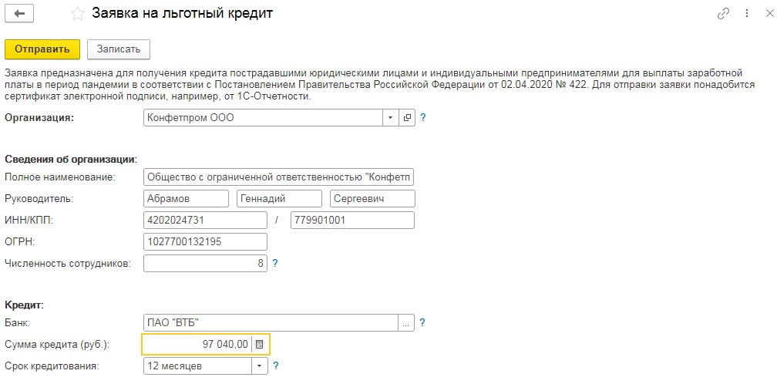Open bank selection with the ellipsis button
The width and height of the screenshot is (777, 384).
(406, 324)
